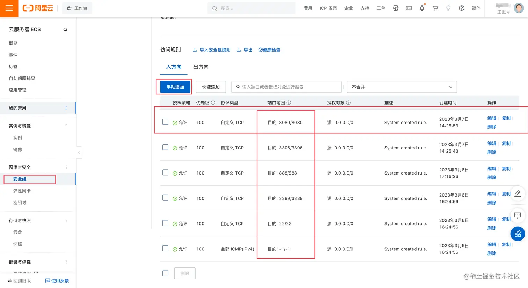Click the 导出 link
The width and height of the screenshot is (528, 288).
pyautogui.click(x=244, y=50)
